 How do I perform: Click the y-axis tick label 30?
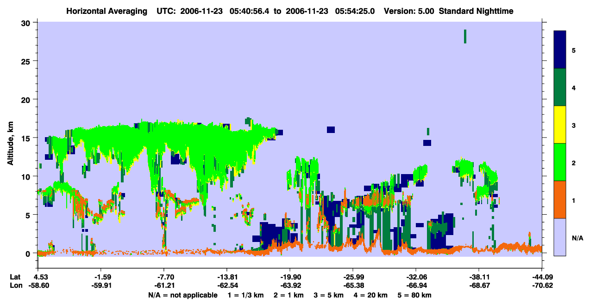coord(27,23)
